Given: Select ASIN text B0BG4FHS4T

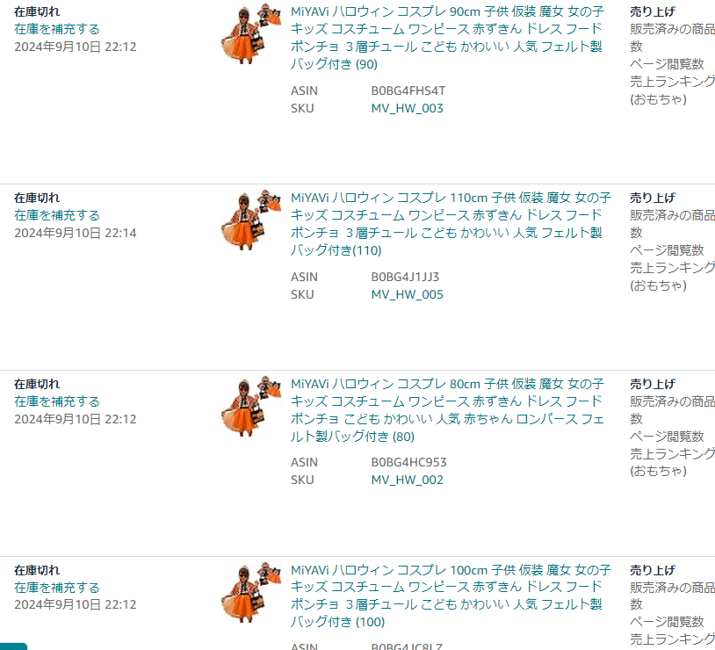Looking at the screenshot, I should click(408, 90).
